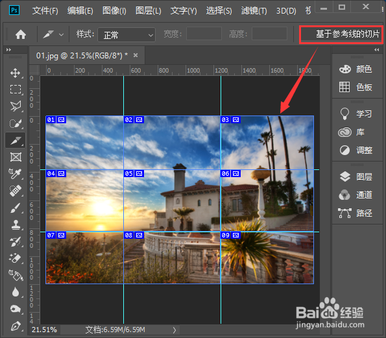
Task: Select the Slice tool in toolbox
Action: point(16,140)
